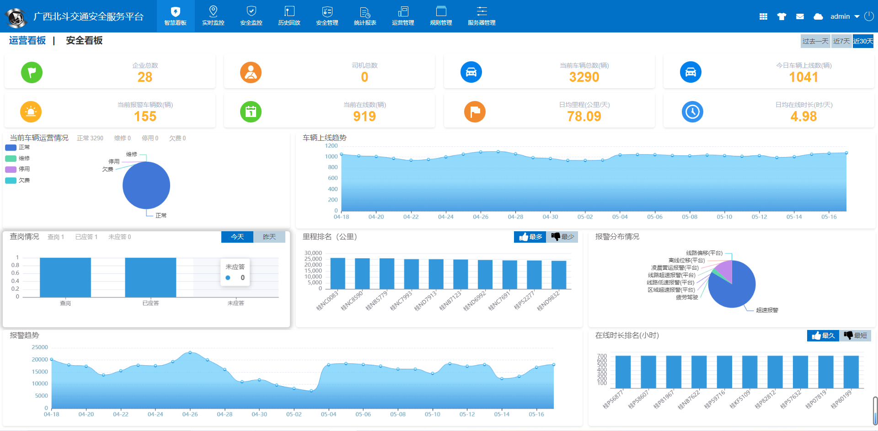Click blue car icon for 今日车辆上线数

tap(691, 72)
